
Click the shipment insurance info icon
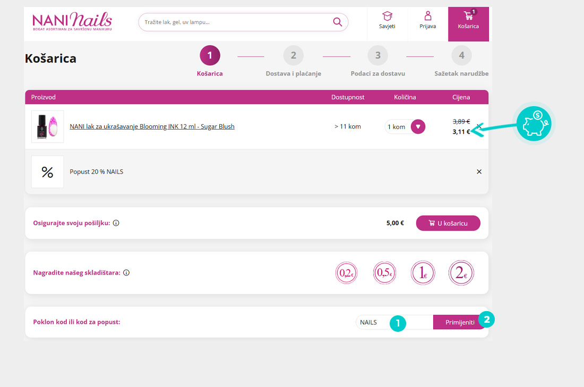pos(116,223)
